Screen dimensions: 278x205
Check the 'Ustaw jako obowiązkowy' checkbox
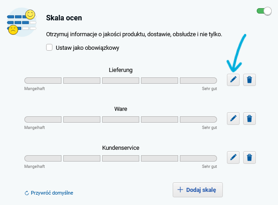click(50, 47)
